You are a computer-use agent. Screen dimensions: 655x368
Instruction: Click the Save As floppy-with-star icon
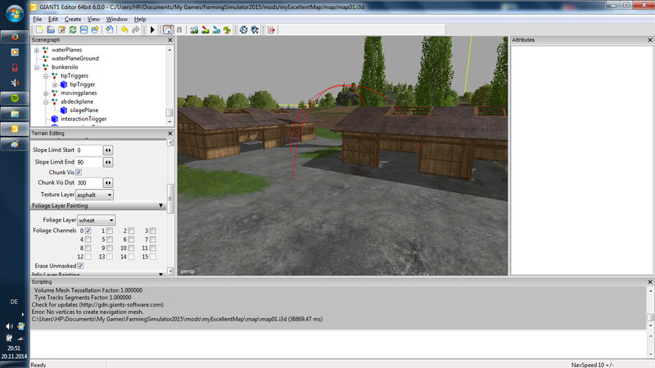[x=95, y=29]
